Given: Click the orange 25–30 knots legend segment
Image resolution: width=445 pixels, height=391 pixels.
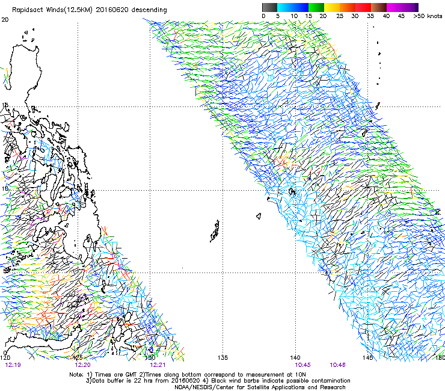Looking at the screenshot, I should (x=348, y=7).
